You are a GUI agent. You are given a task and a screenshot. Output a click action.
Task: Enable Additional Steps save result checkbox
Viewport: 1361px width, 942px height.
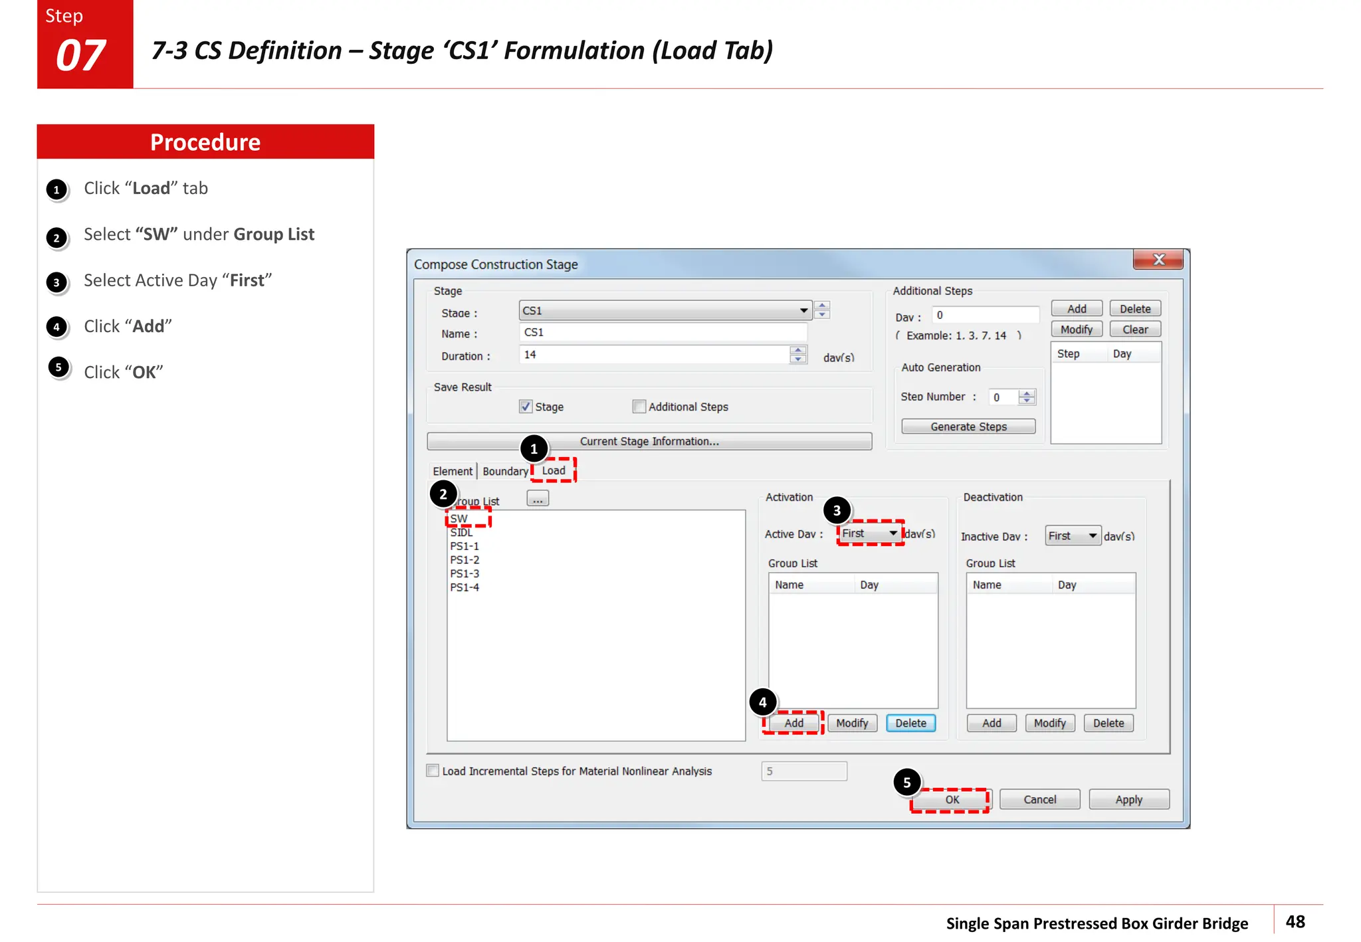[639, 407]
